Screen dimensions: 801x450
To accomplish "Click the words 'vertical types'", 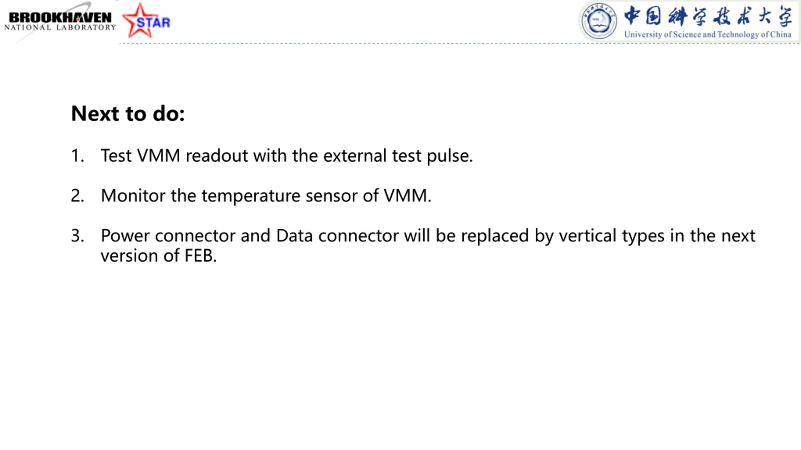I will tap(611, 236).
